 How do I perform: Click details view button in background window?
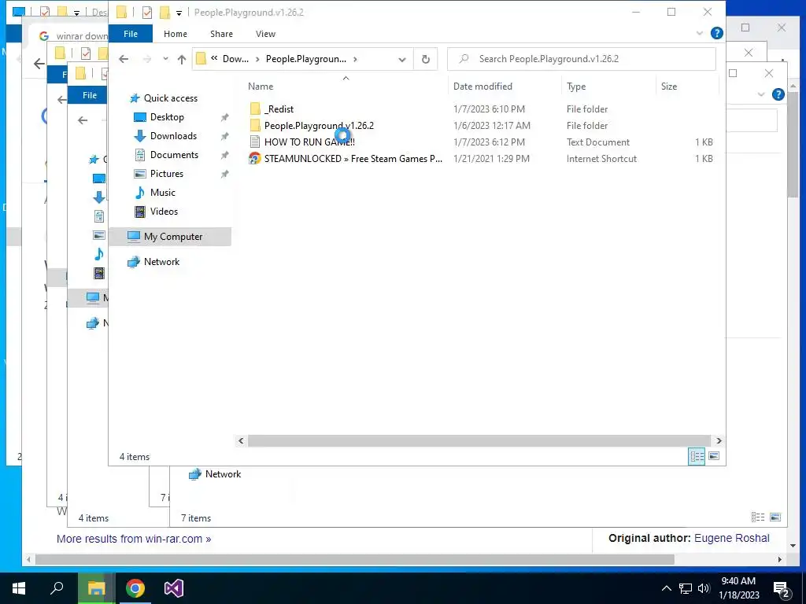(x=758, y=517)
